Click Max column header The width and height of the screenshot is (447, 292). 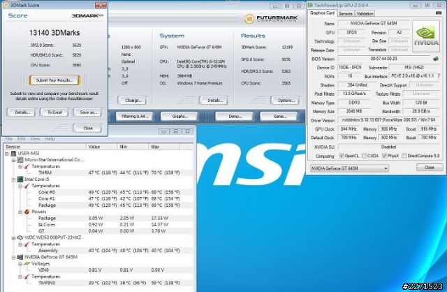point(164,147)
